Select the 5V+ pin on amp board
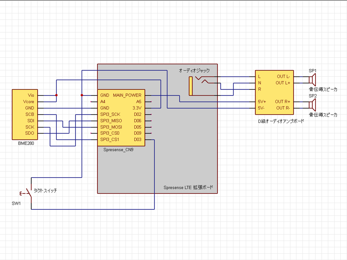Image resolution: width=347 pixels, height=260 pixels. point(262,102)
